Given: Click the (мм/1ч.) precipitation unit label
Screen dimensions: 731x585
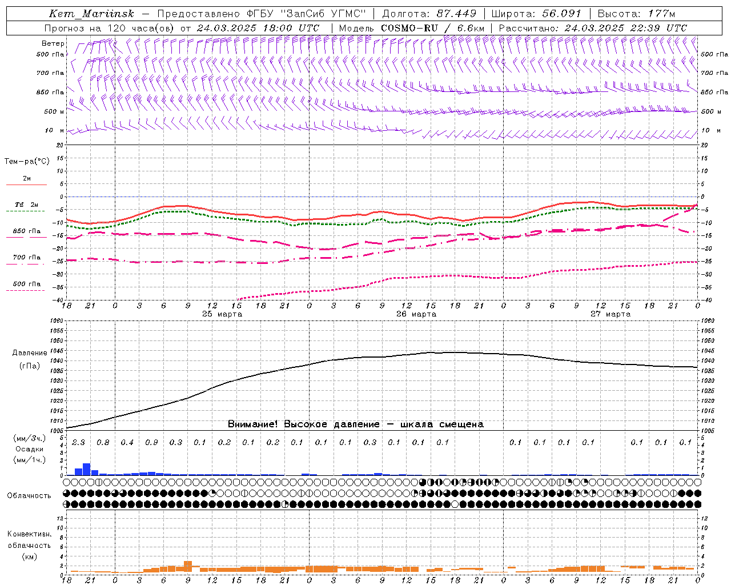Looking at the screenshot, I should click(29, 460).
